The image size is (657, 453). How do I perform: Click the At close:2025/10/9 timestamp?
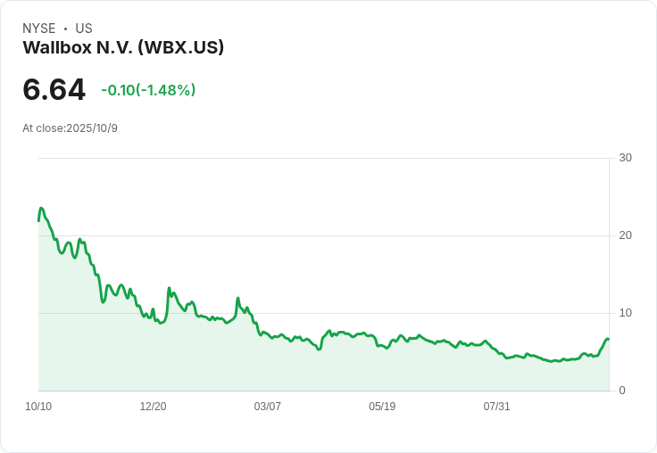pyautogui.click(x=70, y=128)
